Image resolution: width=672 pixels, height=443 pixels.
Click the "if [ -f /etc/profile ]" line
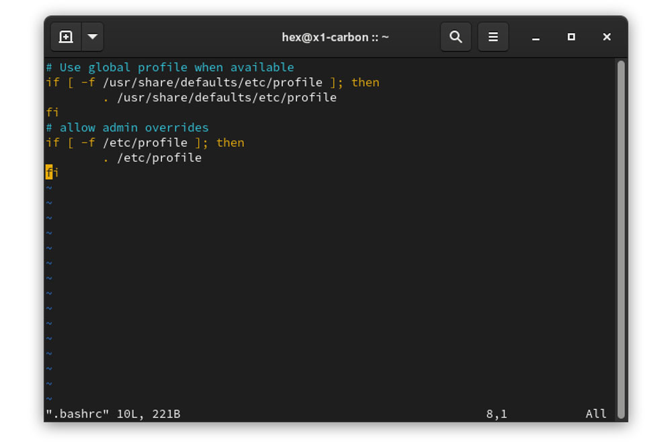pyautogui.click(x=144, y=142)
